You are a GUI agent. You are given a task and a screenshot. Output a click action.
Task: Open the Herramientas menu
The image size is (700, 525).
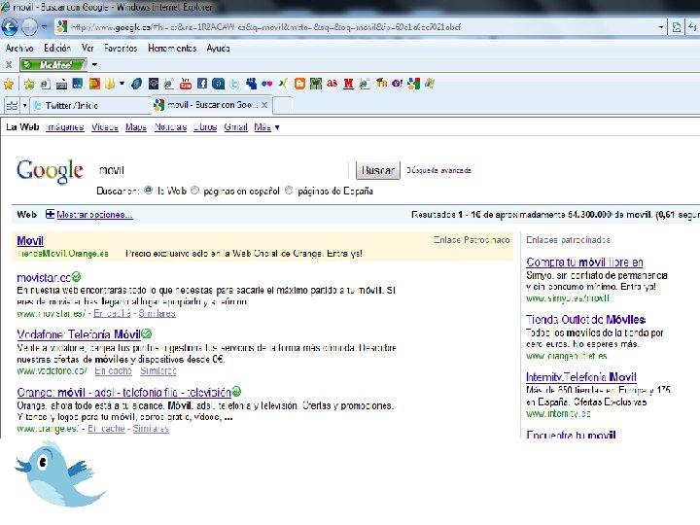click(172, 48)
